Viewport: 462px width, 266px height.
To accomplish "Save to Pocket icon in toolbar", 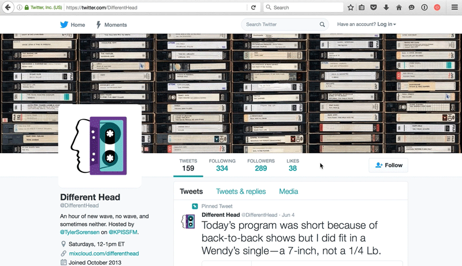I will click(374, 8).
